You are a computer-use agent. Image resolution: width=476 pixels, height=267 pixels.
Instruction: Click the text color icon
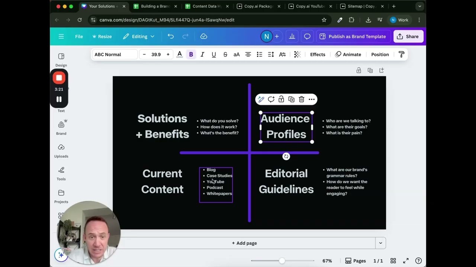tap(180, 55)
